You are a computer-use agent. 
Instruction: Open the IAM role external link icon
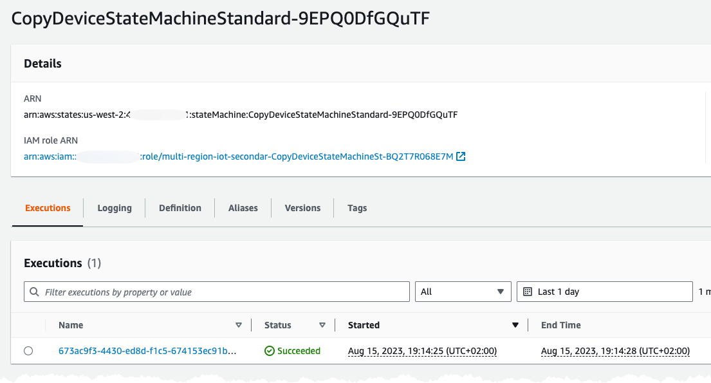coord(461,156)
